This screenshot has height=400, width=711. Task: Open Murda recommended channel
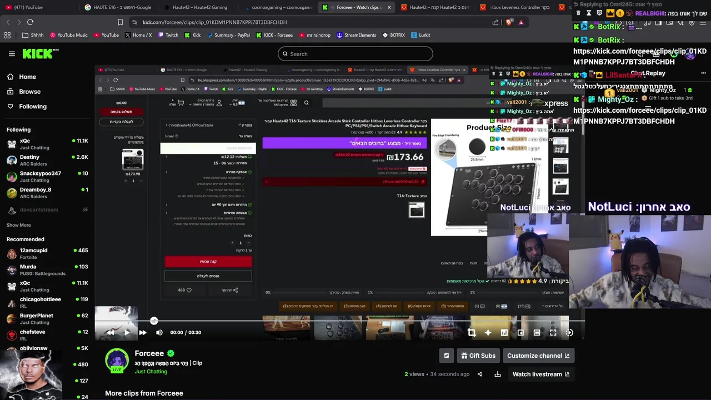pos(47,269)
